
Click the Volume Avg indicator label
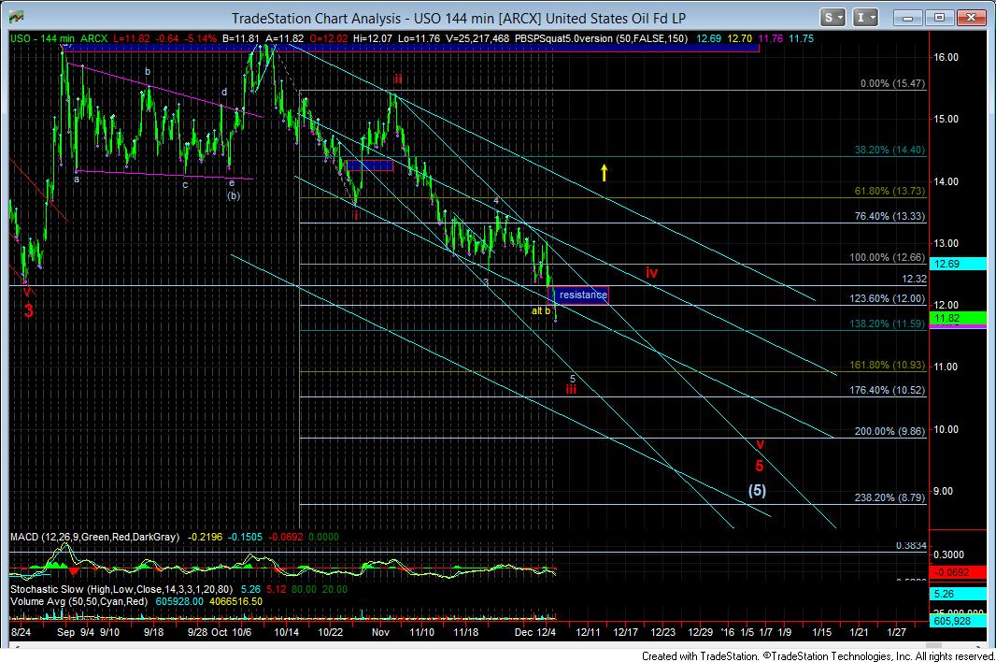[78, 601]
